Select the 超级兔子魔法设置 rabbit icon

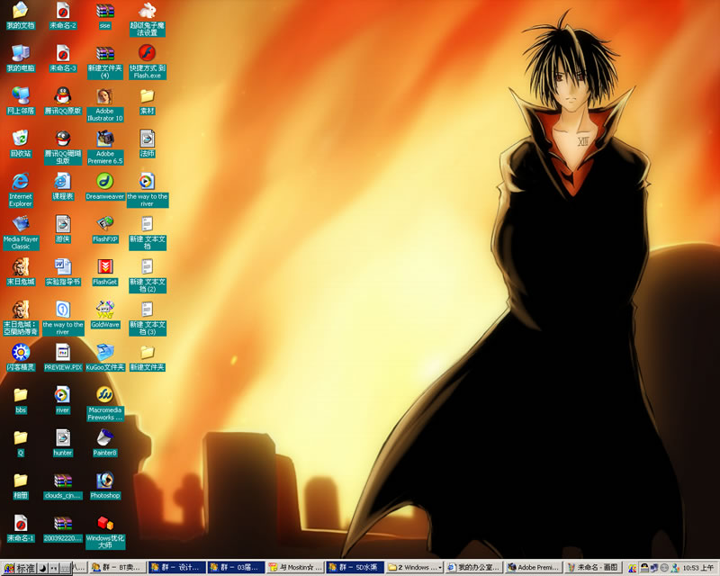pyautogui.click(x=148, y=19)
